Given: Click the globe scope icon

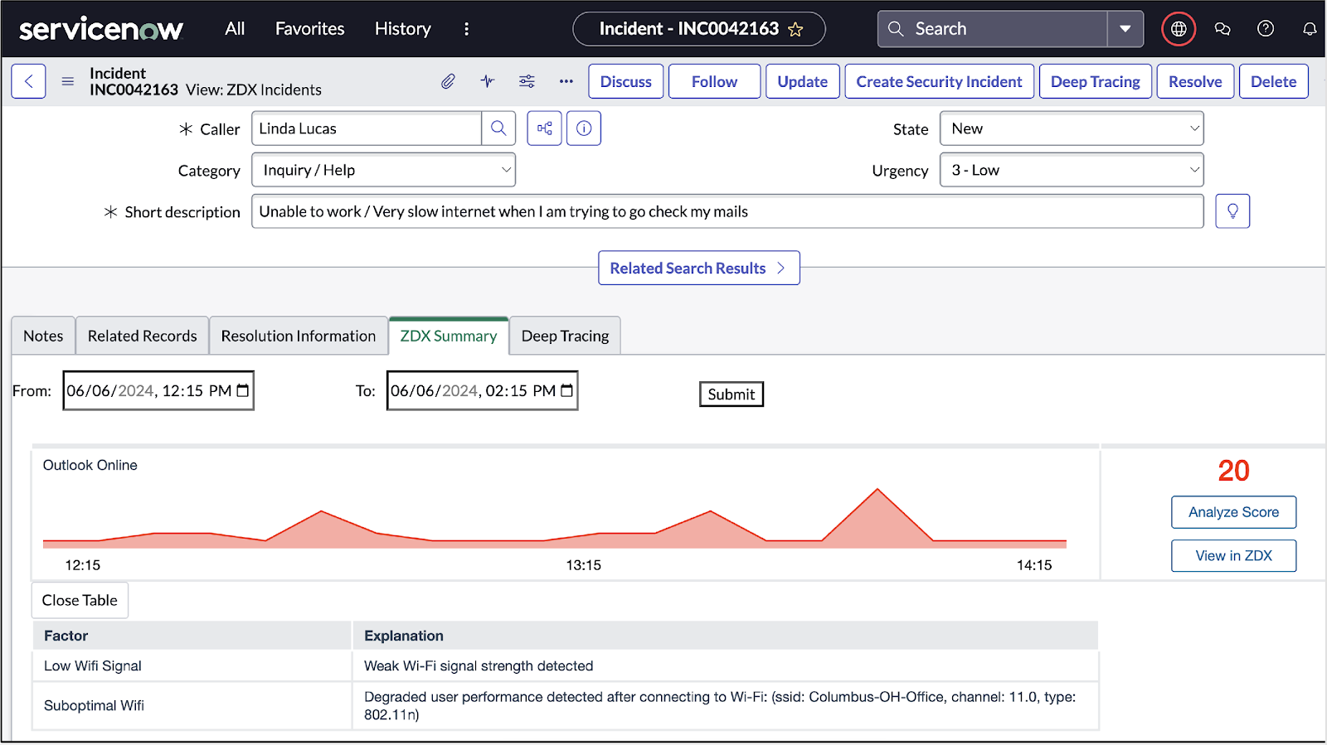Looking at the screenshot, I should (1179, 29).
